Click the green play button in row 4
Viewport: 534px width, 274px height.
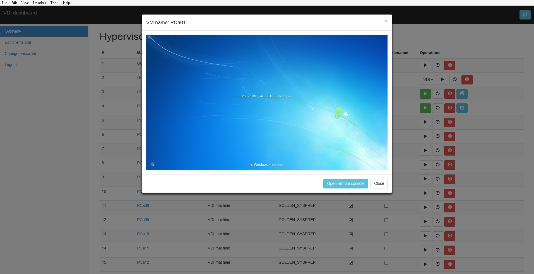click(425, 108)
